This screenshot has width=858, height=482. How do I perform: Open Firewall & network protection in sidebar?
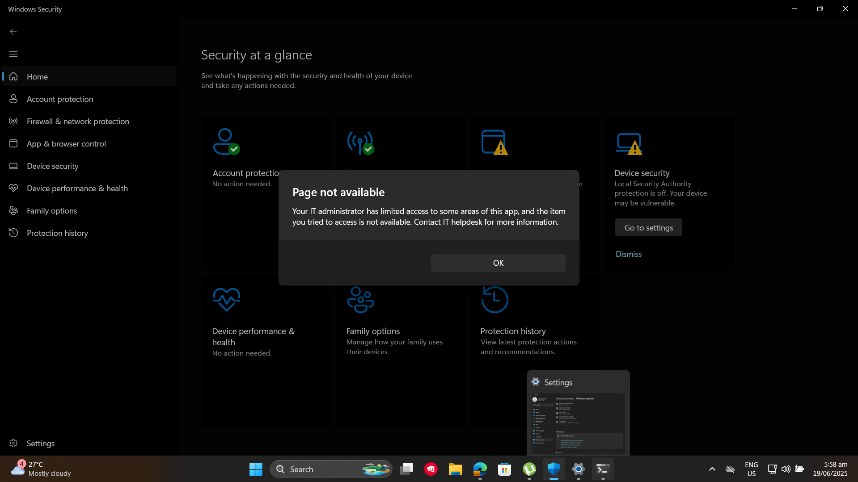pos(89,121)
